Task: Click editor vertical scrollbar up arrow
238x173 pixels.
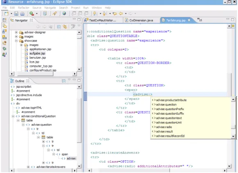Action: [229, 26]
